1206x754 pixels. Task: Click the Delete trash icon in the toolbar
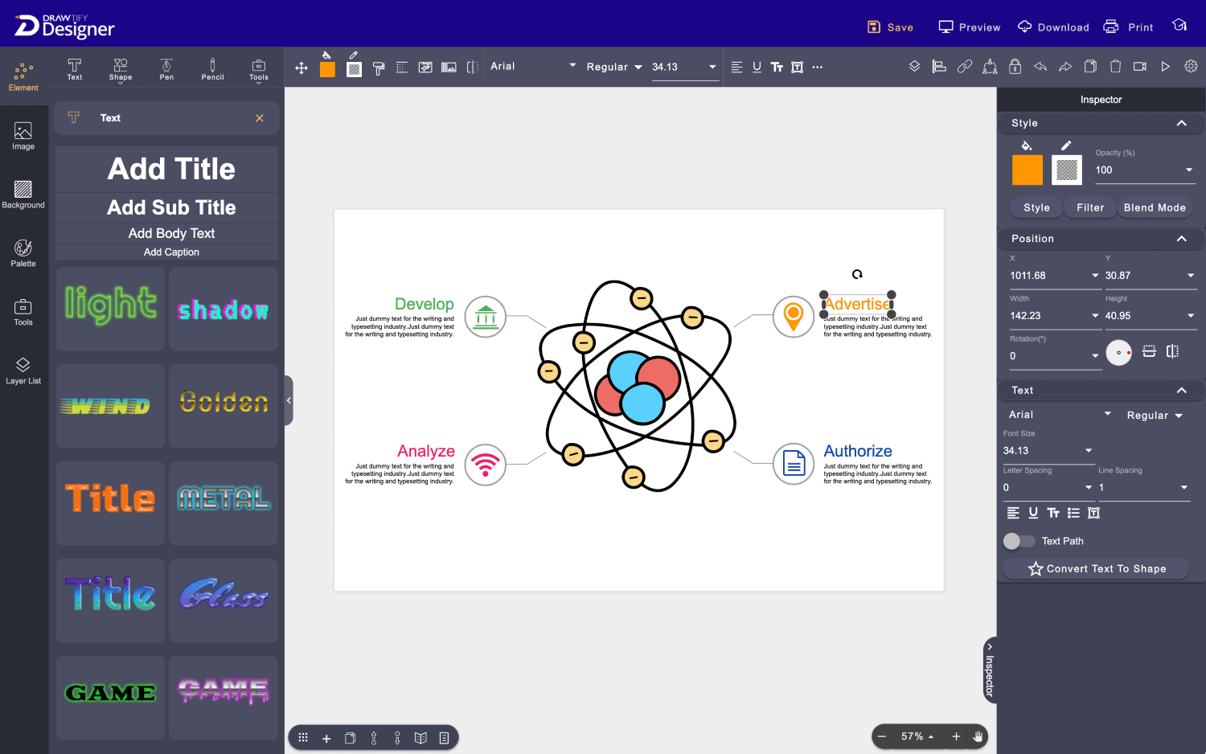pos(1115,67)
